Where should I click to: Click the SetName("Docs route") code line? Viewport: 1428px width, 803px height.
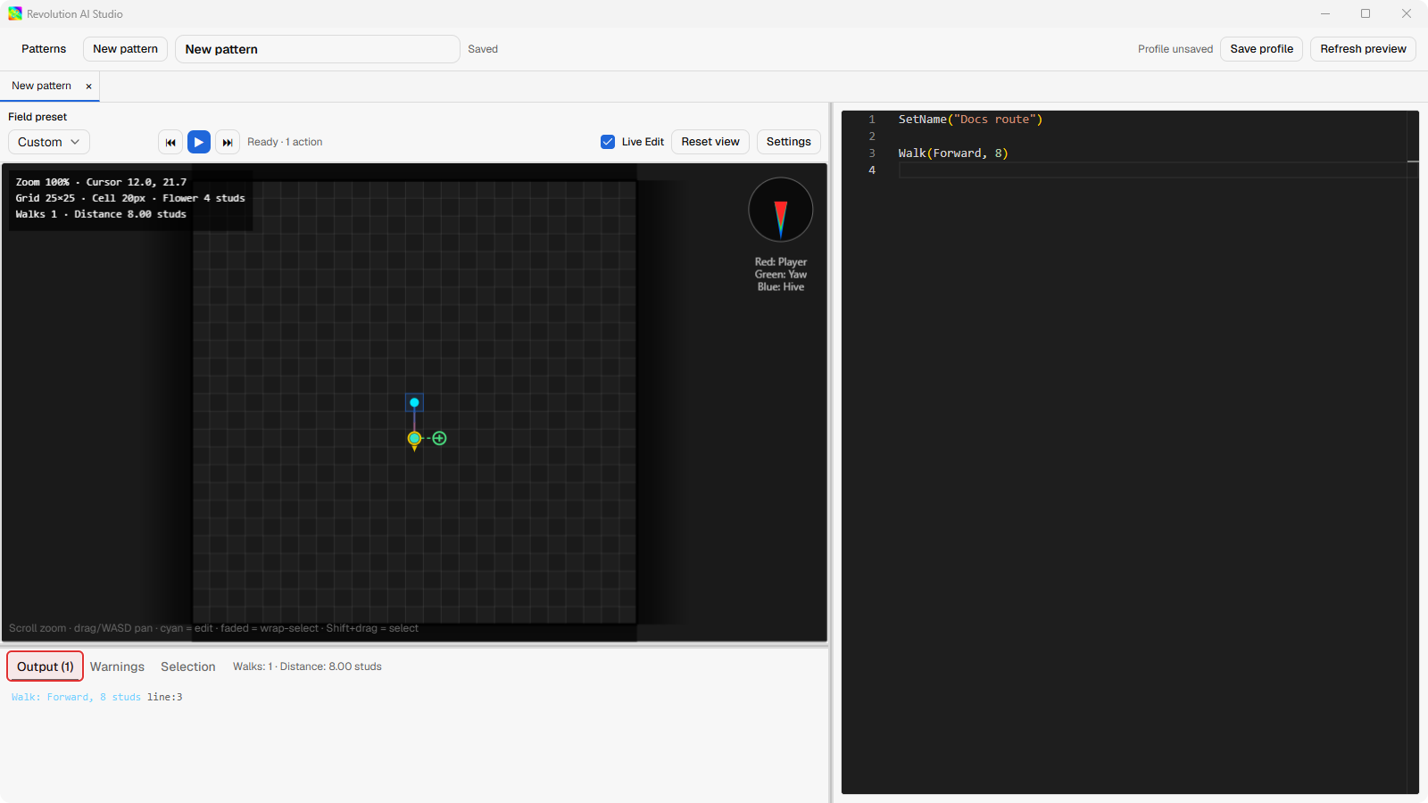[x=970, y=120]
